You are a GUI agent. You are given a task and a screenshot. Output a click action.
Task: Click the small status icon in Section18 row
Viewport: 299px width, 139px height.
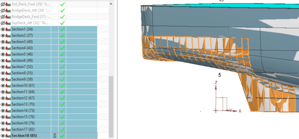click(55, 136)
